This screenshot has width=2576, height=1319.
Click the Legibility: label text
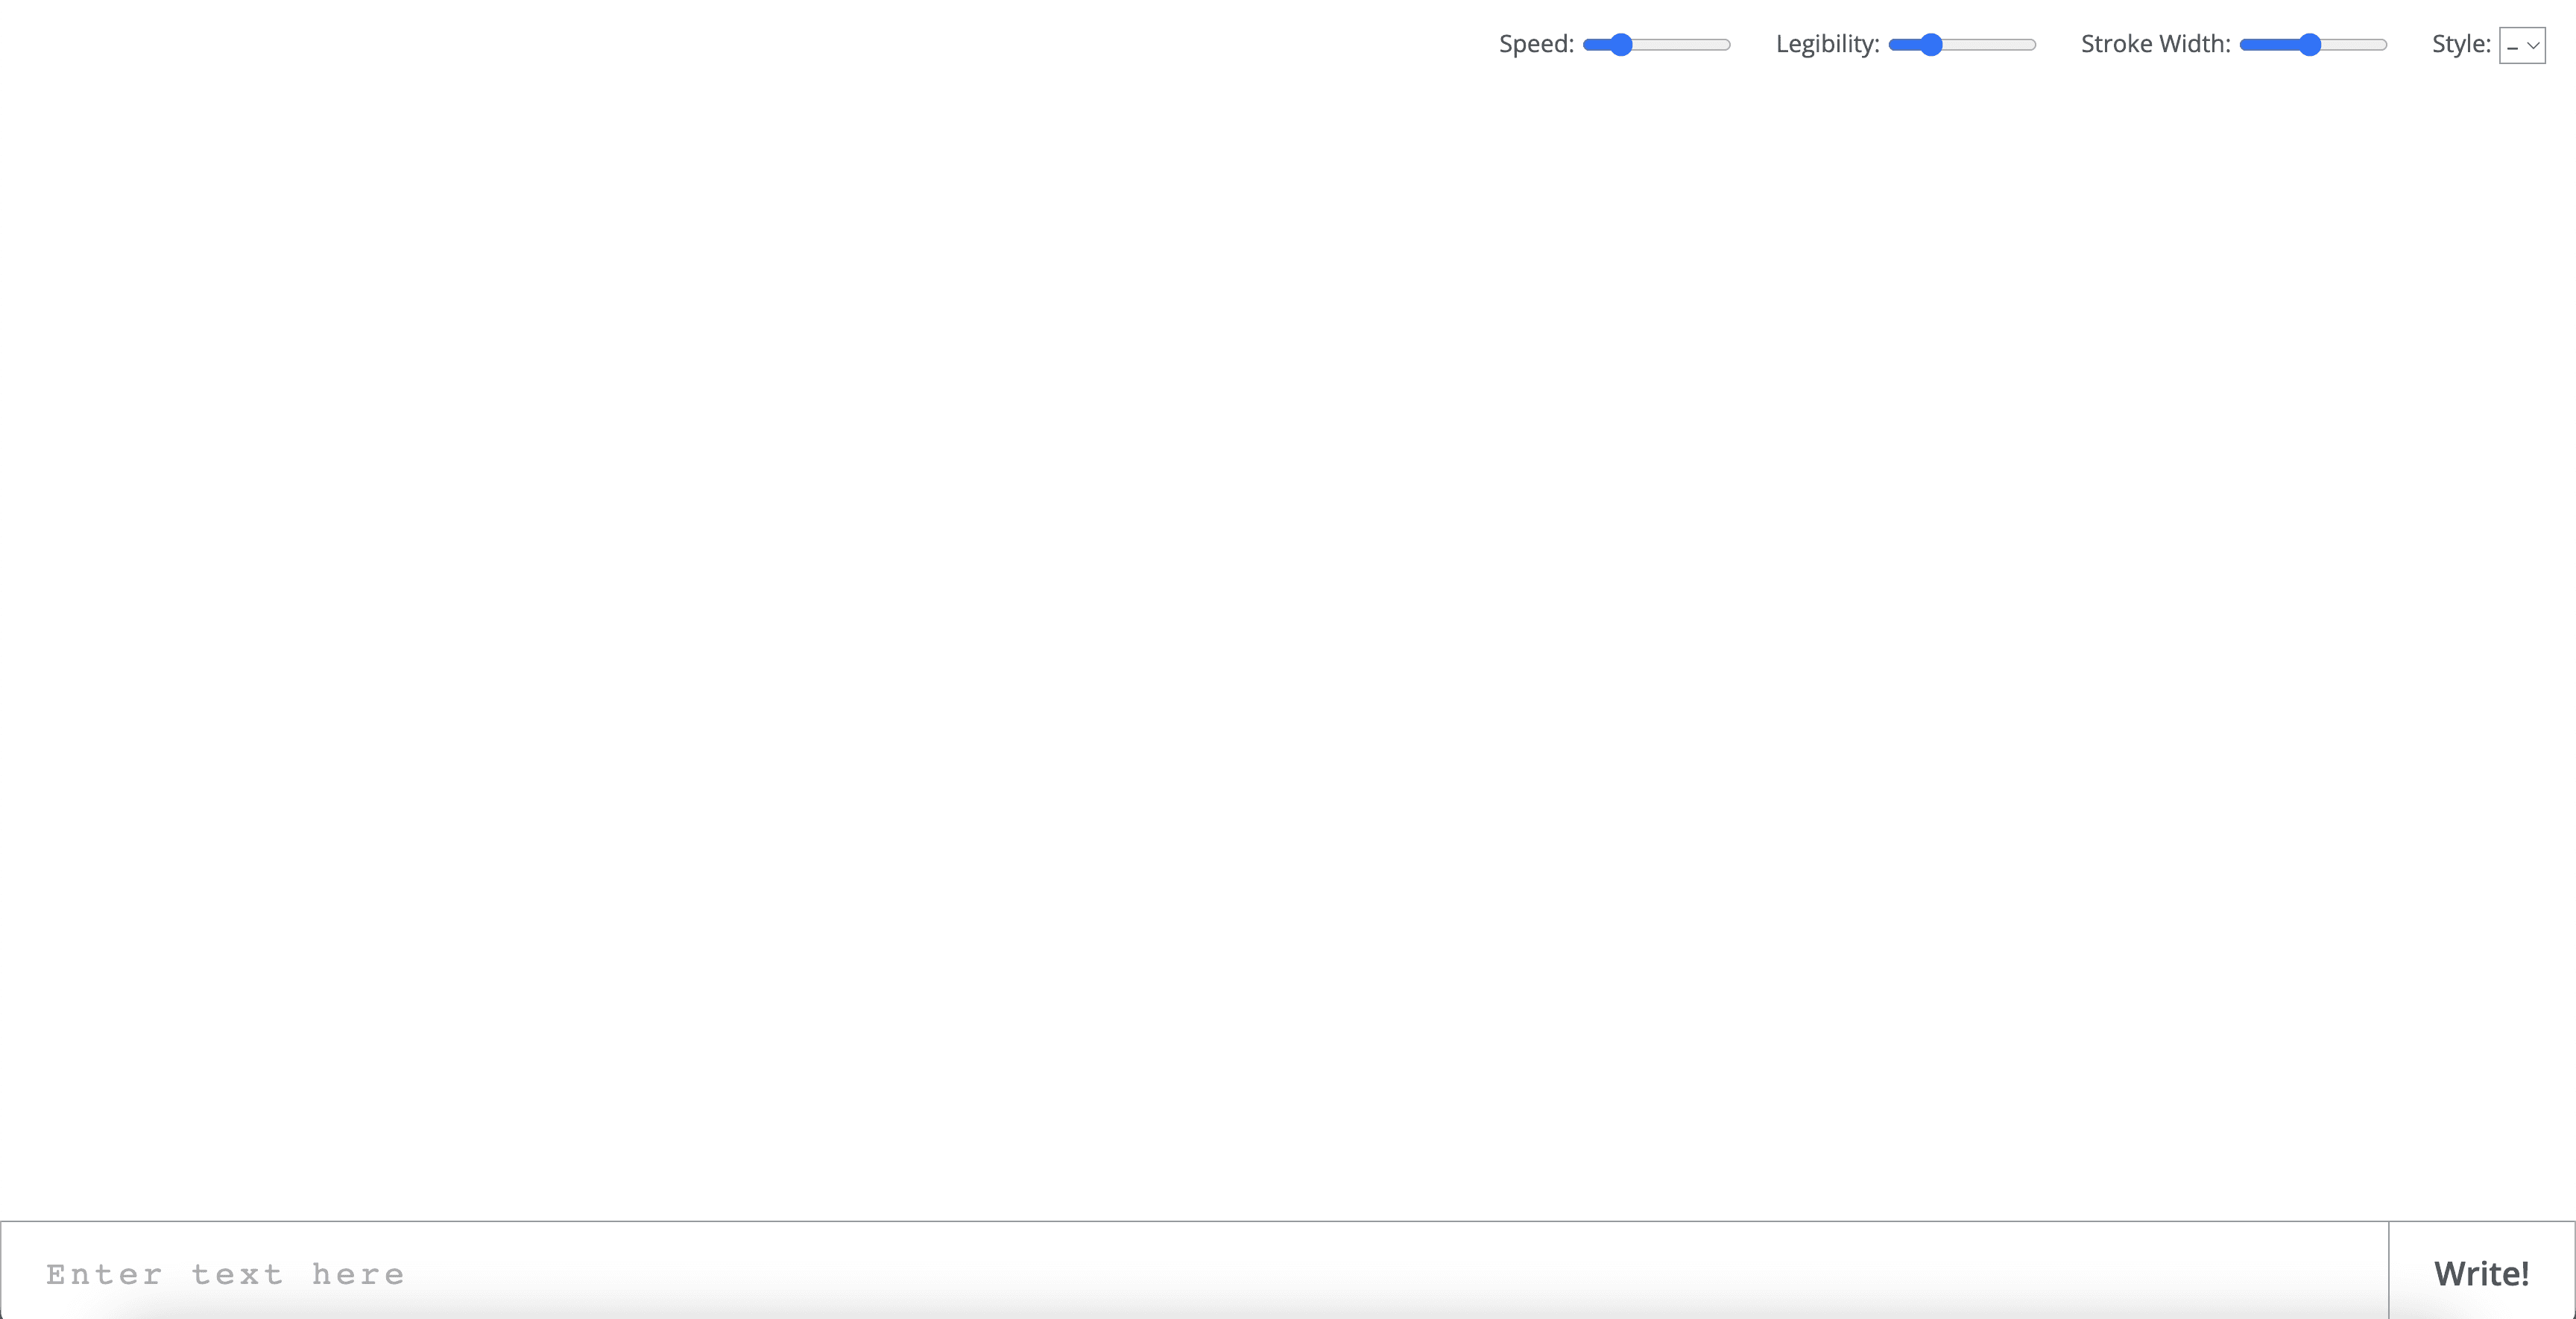[x=1826, y=44]
